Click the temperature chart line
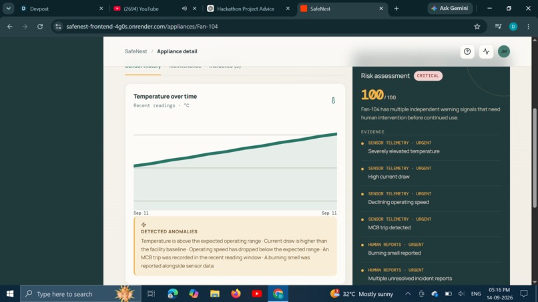Image resolution: width=538 pixels, height=302 pixels. 236,151
